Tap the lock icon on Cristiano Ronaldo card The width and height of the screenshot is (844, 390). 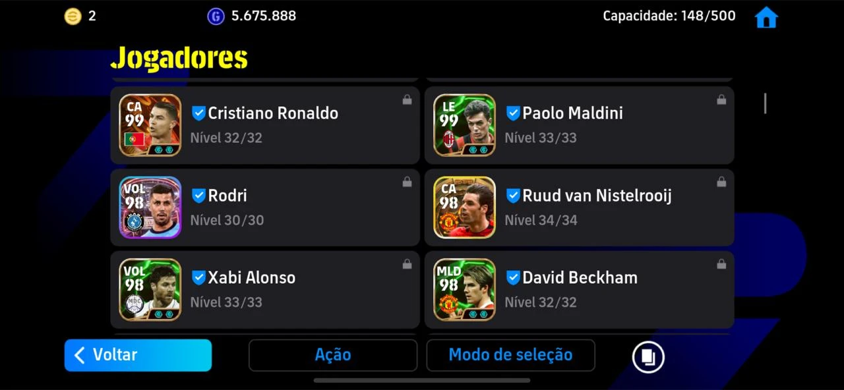click(x=407, y=99)
